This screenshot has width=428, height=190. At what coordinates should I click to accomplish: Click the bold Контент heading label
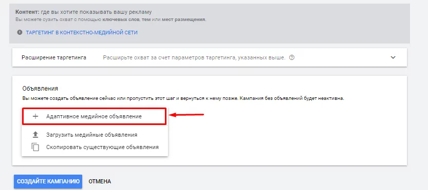pos(27,12)
